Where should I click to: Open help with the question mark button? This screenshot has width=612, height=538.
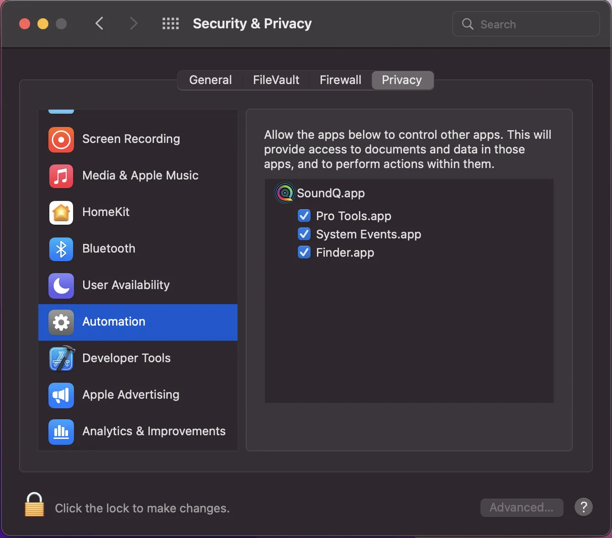(584, 507)
